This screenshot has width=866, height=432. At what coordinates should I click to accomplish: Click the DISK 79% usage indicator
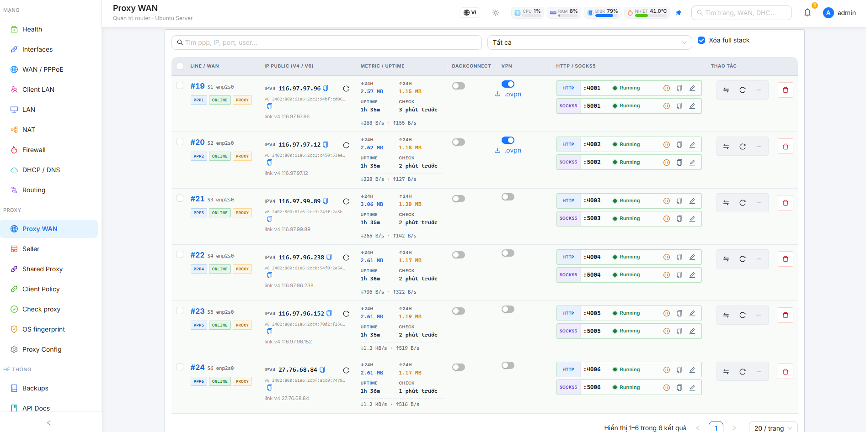tap(602, 13)
